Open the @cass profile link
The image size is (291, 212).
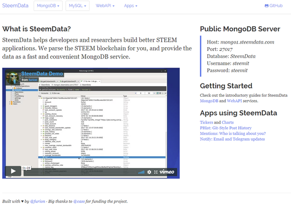click(x=79, y=201)
